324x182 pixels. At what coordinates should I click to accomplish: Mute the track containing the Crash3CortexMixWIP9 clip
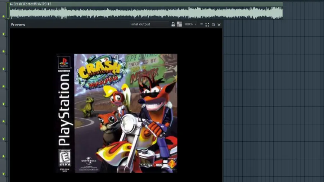click(x=4, y=16)
